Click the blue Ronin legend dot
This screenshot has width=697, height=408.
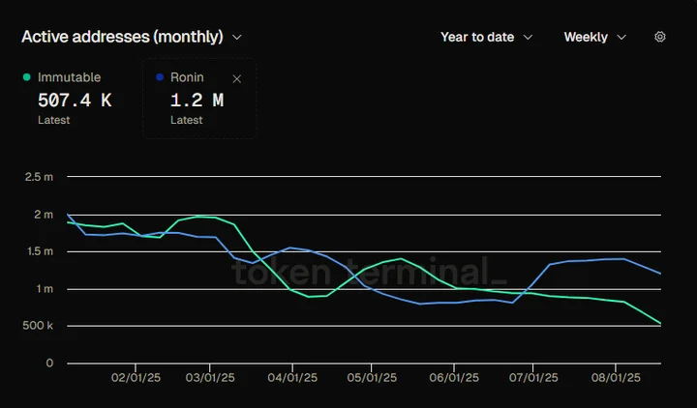point(160,77)
